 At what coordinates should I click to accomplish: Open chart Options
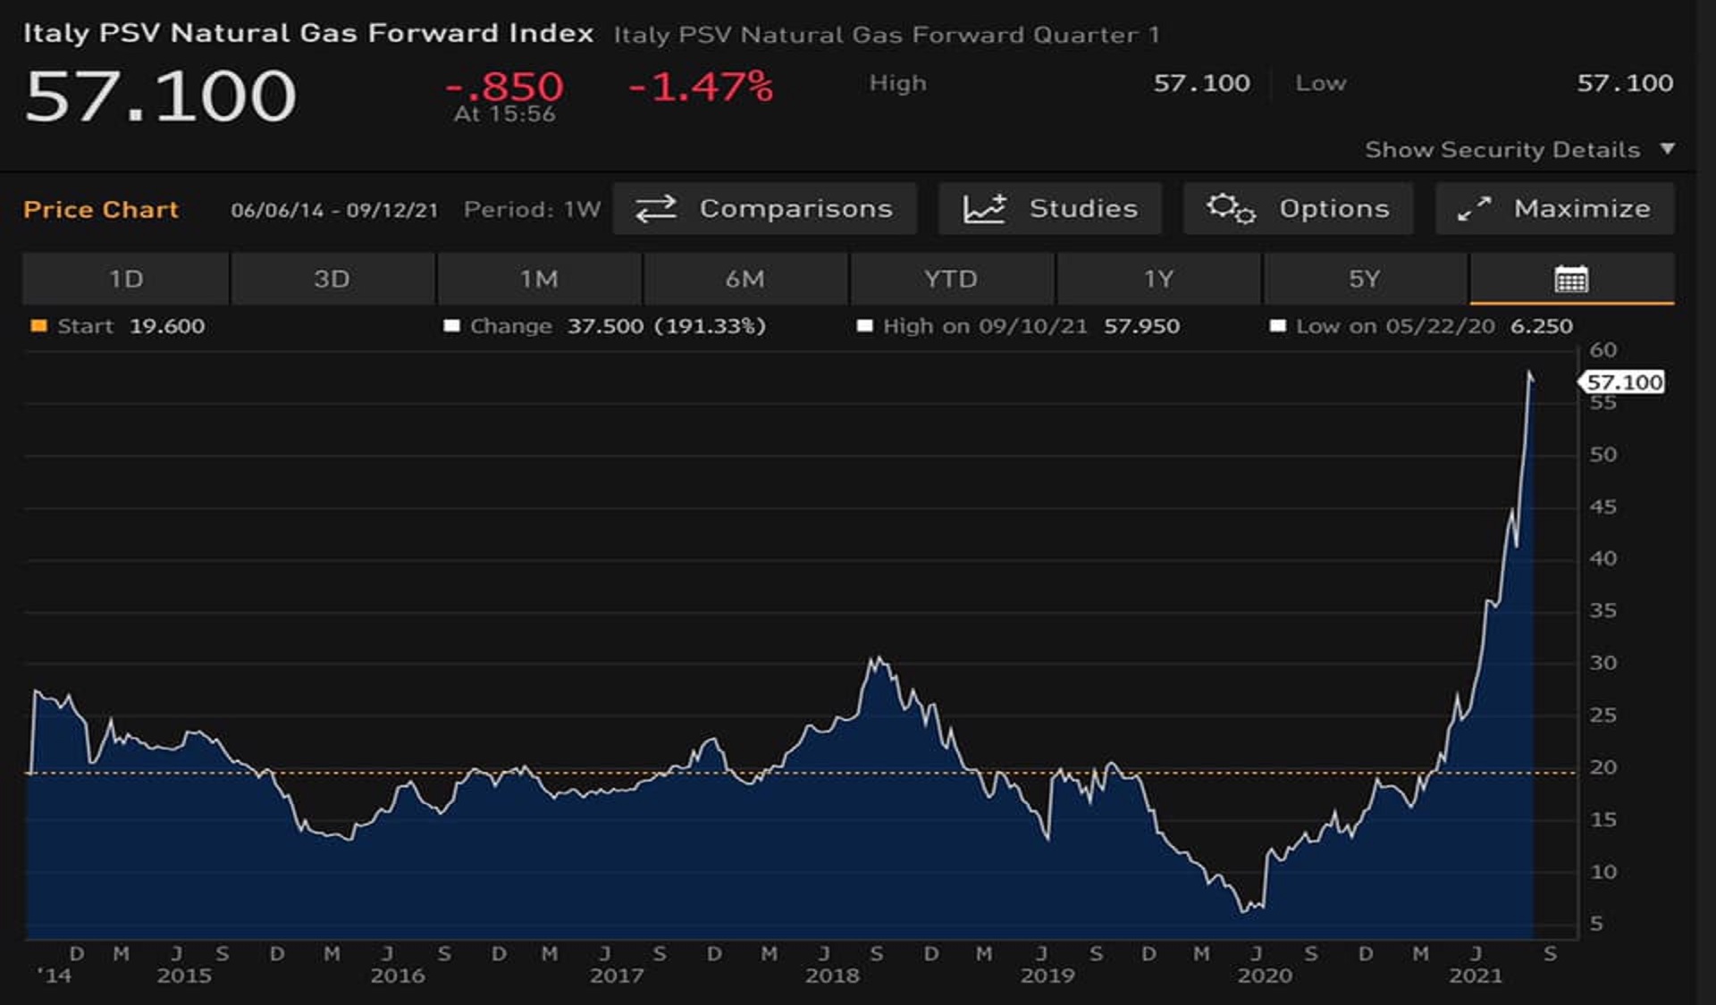pyautogui.click(x=1298, y=209)
